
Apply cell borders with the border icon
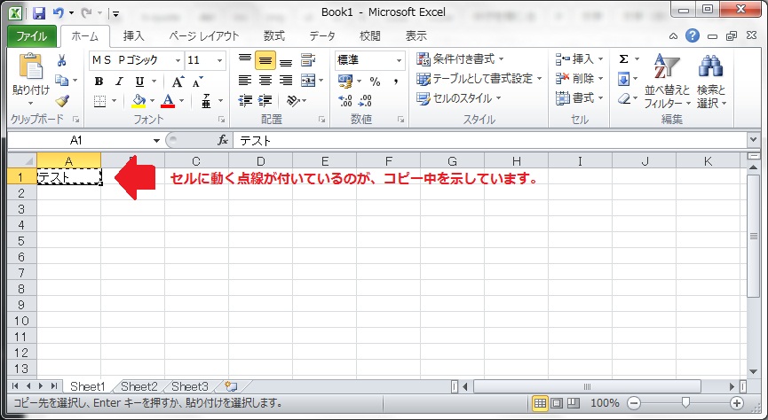tap(100, 101)
